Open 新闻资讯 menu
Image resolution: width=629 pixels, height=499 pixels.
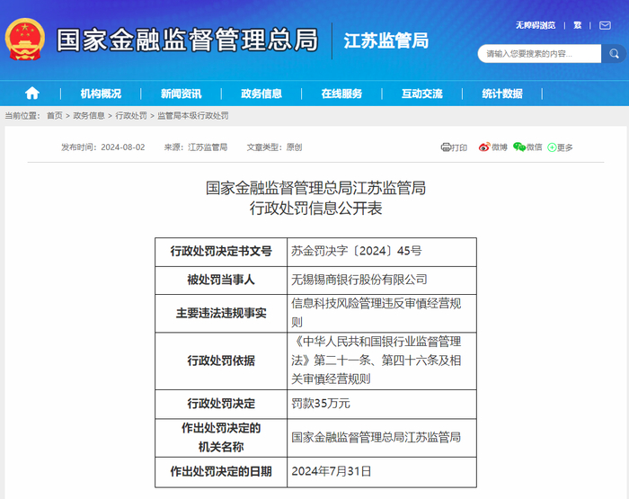(181, 94)
